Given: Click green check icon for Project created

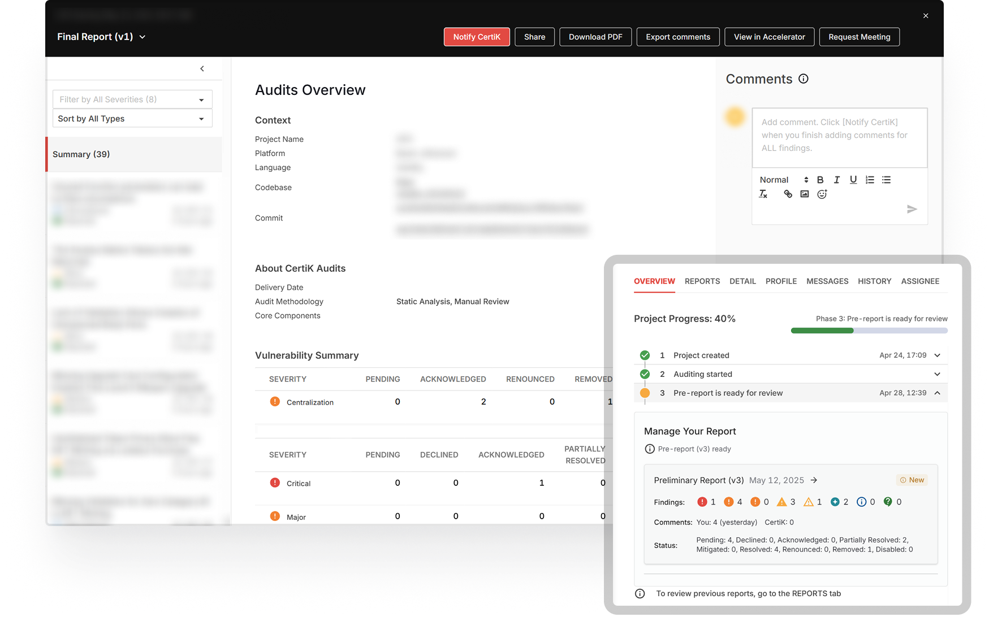Looking at the screenshot, I should 645,355.
